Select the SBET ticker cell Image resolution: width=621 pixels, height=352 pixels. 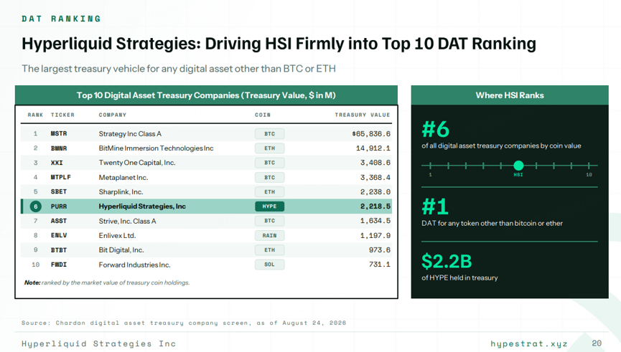coord(59,191)
